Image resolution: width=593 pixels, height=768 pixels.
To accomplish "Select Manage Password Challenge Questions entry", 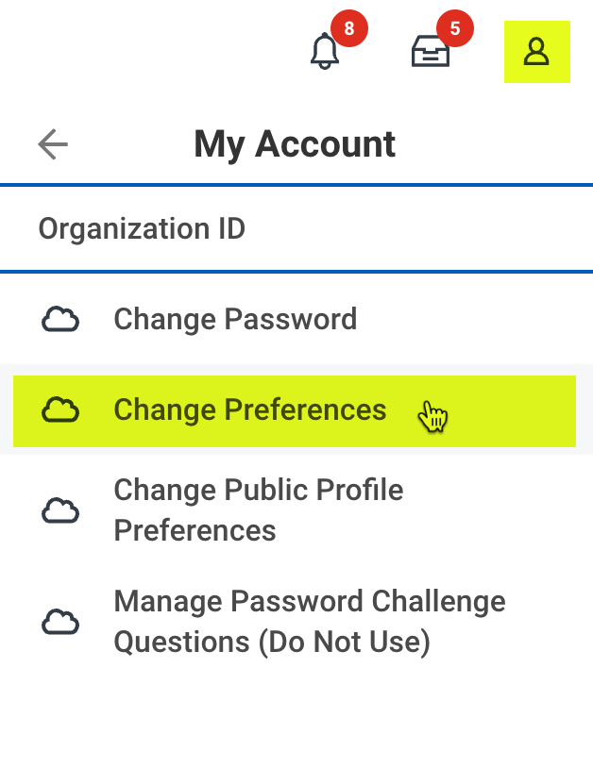I will click(310, 622).
